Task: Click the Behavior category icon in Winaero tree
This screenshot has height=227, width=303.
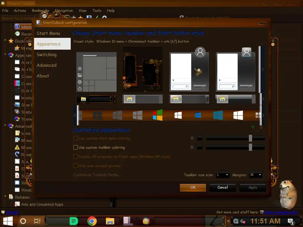Action: click(11, 197)
